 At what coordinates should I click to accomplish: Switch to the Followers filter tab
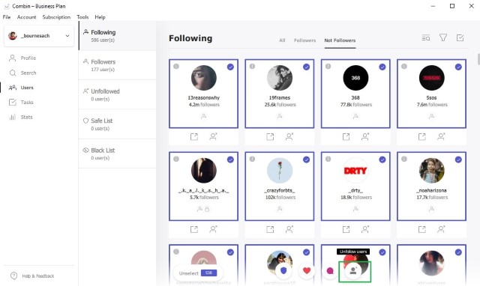pos(304,40)
